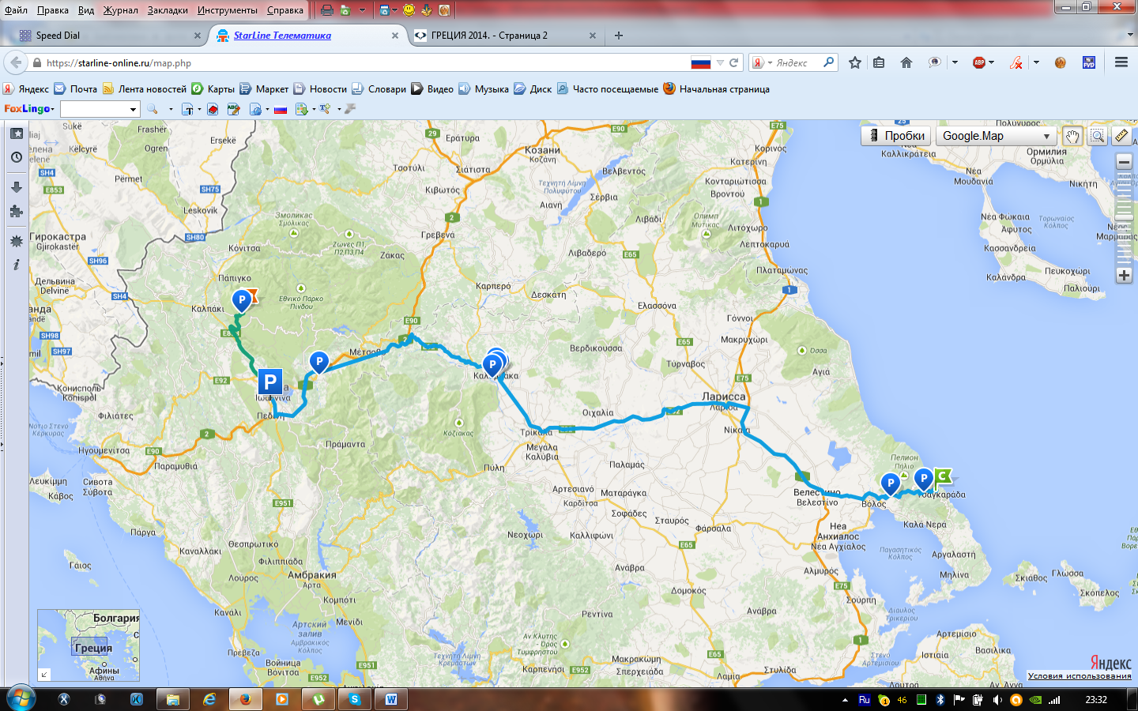Click the map zoom-in plus button
The height and width of the screenshot is (711, 1138).
[x=1124, y=276]
